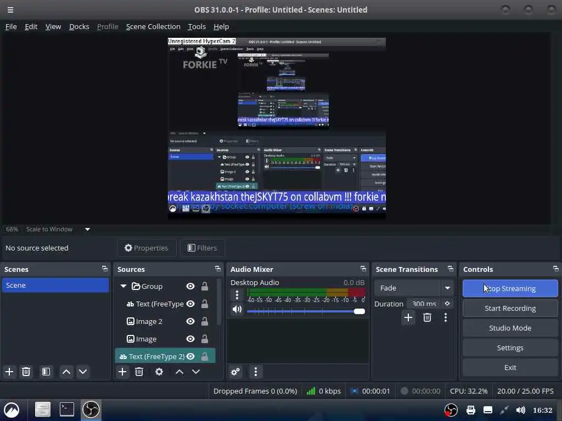Open source properties gear in Sources toolbar

pos(159,372)
